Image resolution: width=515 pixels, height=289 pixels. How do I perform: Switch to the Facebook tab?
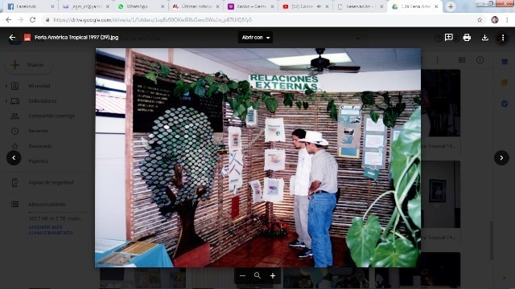(x=31, y=6)
